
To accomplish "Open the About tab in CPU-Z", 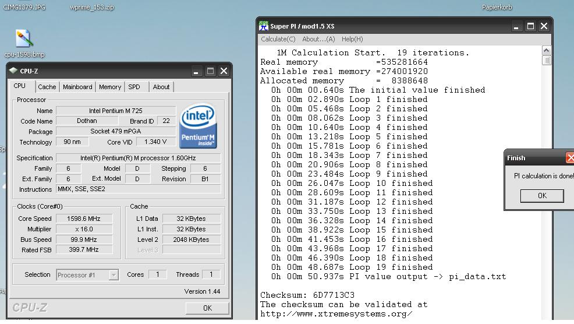I will tap(161, 87).
